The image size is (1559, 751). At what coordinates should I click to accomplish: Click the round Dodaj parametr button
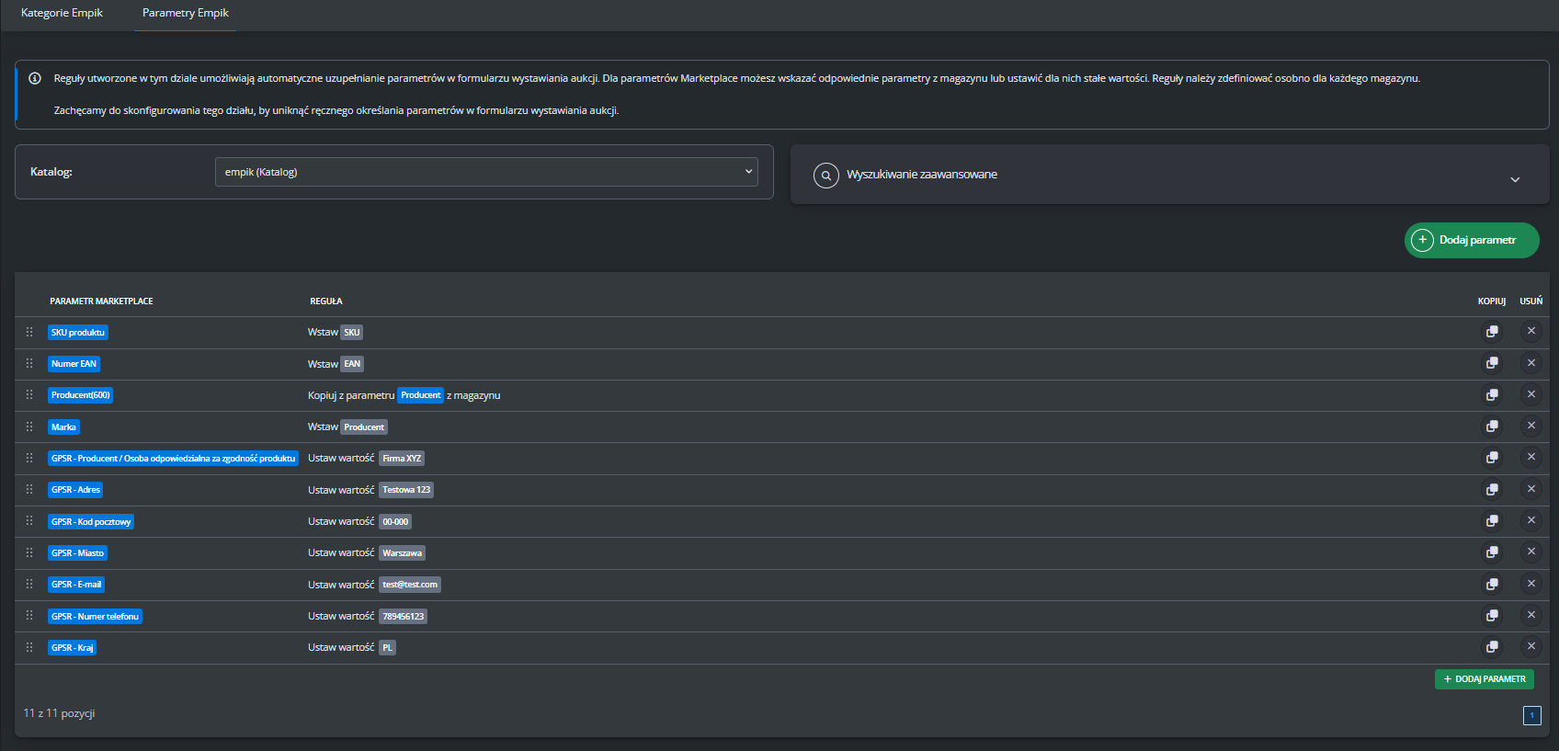pos(1471,240)
